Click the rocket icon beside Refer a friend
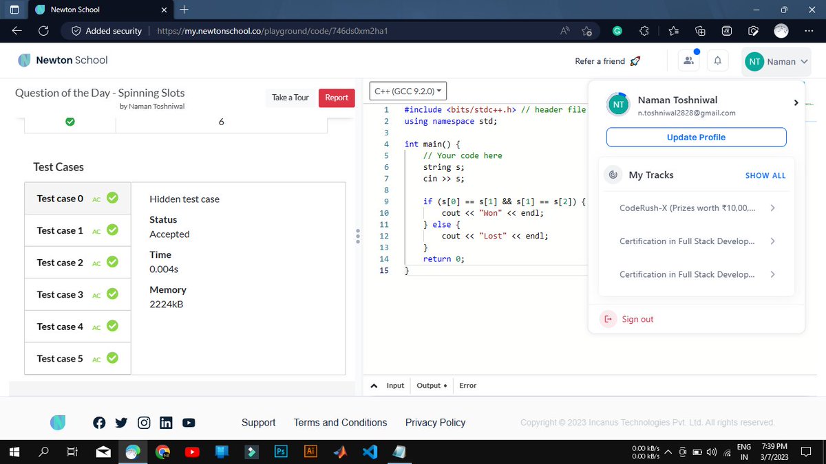 [x=635, y=61]
